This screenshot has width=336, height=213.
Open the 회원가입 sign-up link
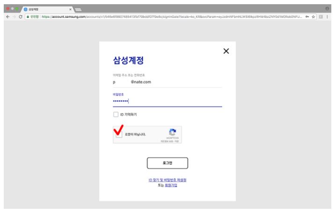(x=171, y=185)
